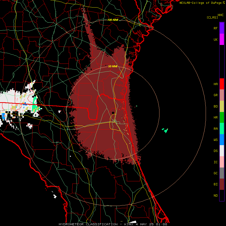Viewport: 226px width, 226px height.
Task: Click the IC pink legend swatch
Action: point(222,162)
